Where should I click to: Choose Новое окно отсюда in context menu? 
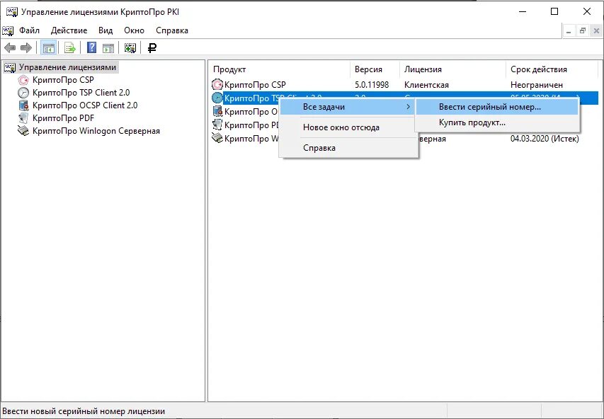348,127
